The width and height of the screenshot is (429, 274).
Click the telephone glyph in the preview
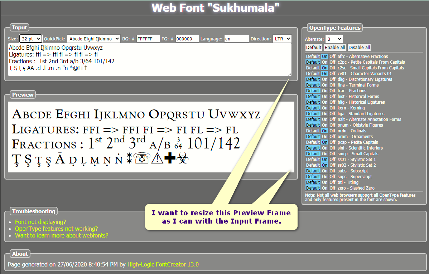142,158
